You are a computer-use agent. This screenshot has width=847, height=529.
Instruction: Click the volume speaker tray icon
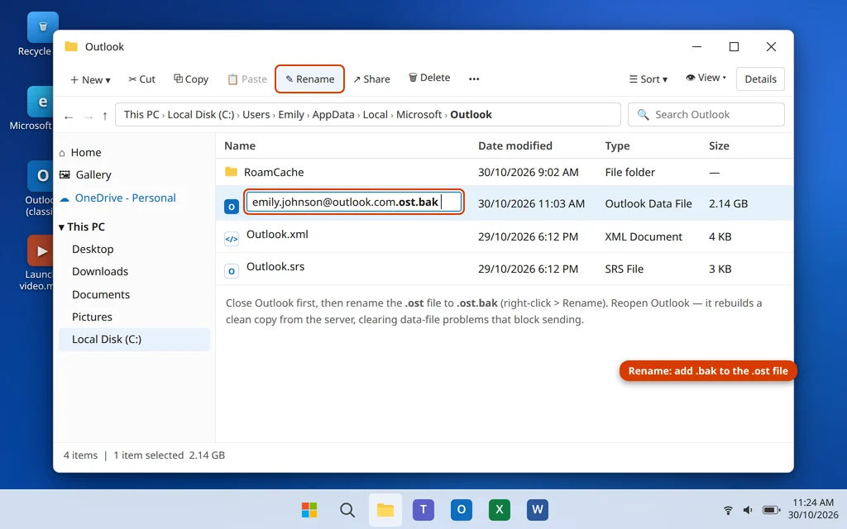tap(748, 510)
